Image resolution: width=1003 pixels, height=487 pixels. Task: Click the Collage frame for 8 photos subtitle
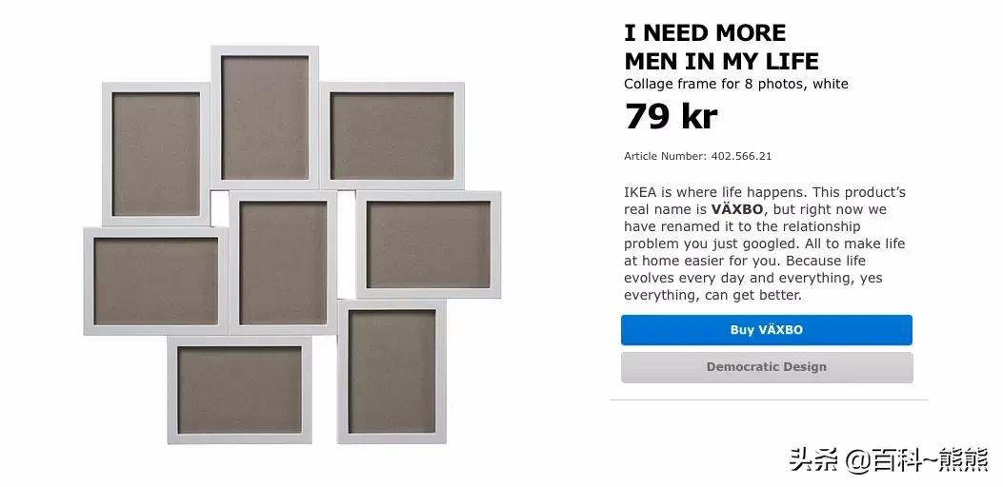pos(736,84)
